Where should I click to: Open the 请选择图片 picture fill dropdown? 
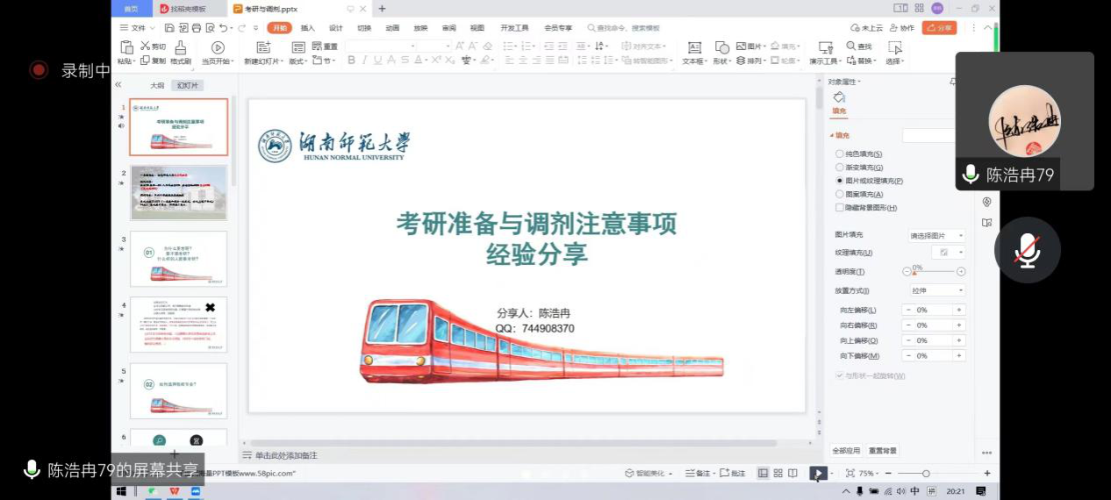coord(935,236)
